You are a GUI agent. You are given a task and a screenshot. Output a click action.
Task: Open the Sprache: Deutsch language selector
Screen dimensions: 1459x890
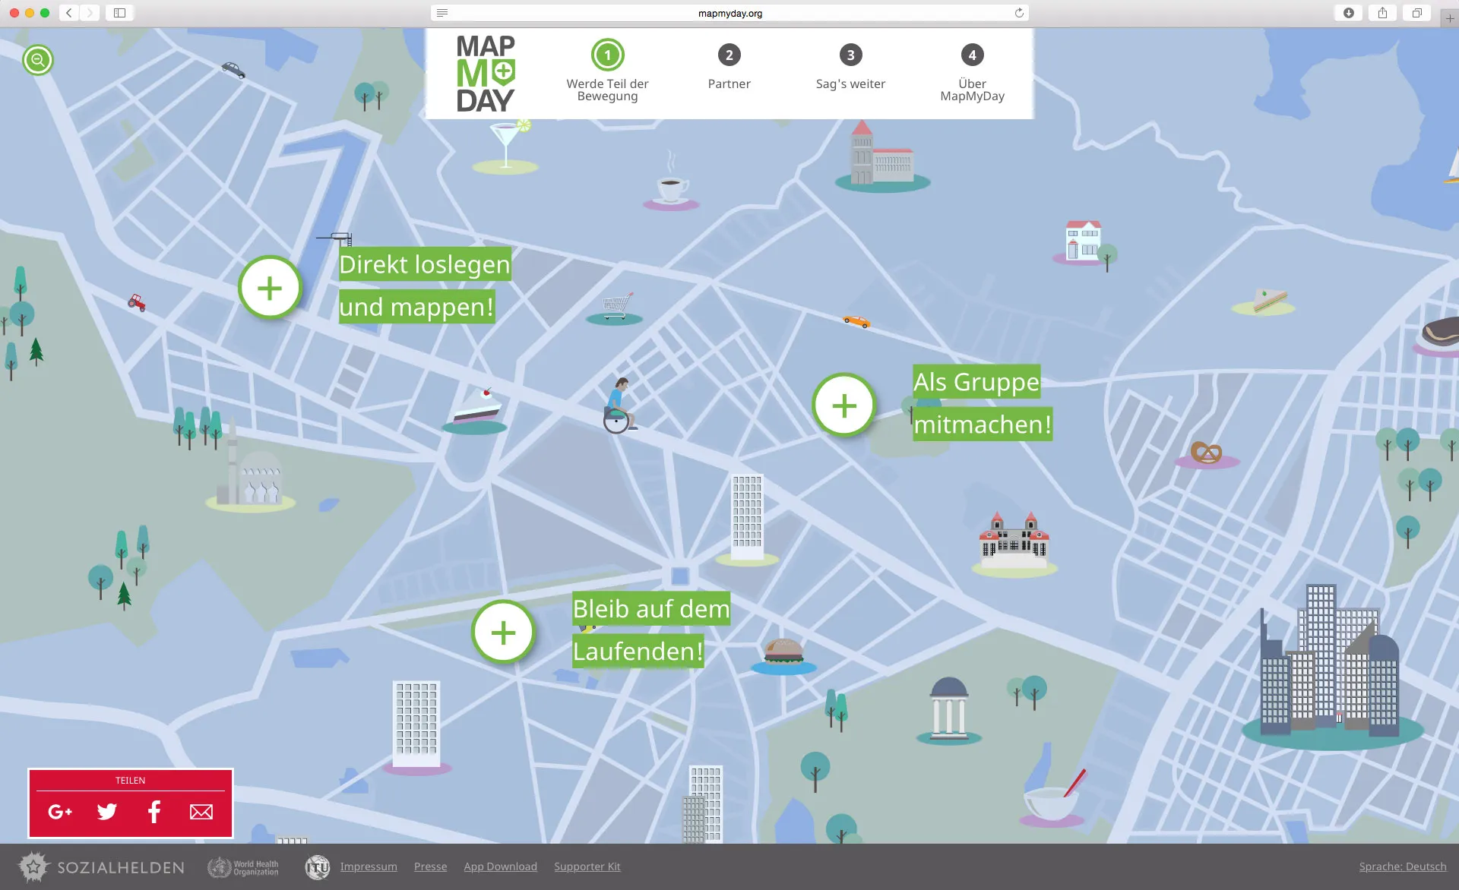pyautogui.click(x=1403, y=866)
